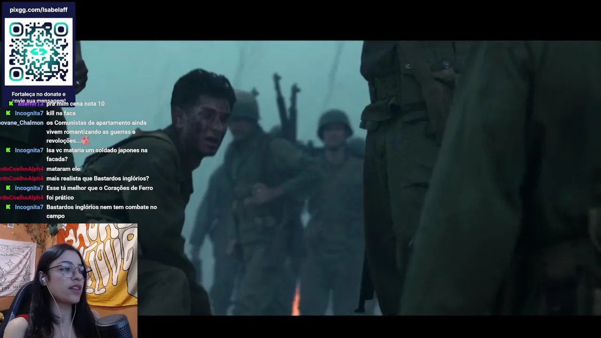Click message 'mais realista que Bastardos inglórios?'
Image resolution: width=601 pixels, height=338 pixels.
coord(97,178)
